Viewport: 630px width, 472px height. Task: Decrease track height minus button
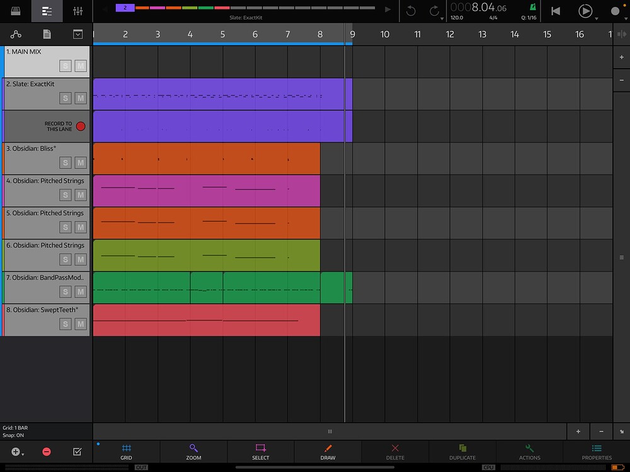(x=622, y=81)
